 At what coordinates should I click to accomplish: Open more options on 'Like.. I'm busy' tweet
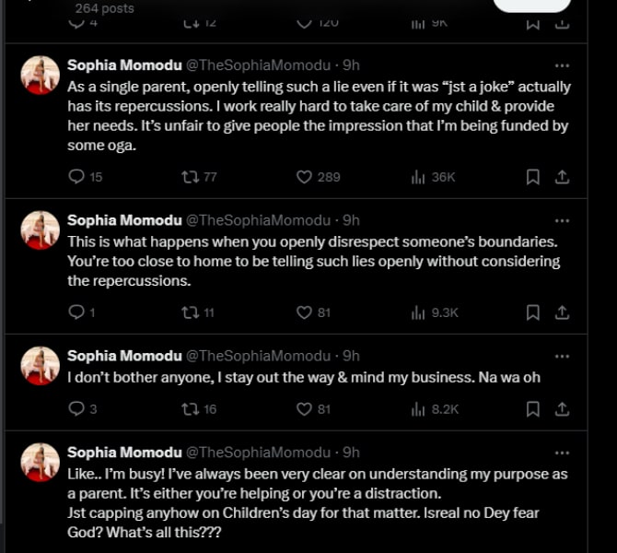click(x=562, y=453)
